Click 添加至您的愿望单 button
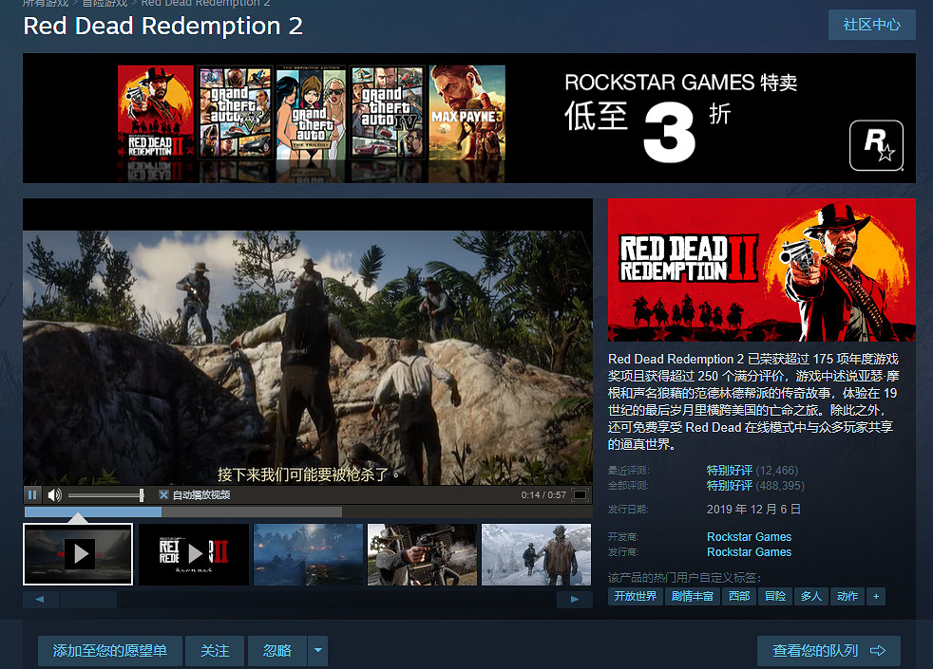 (x=109, y=650)
